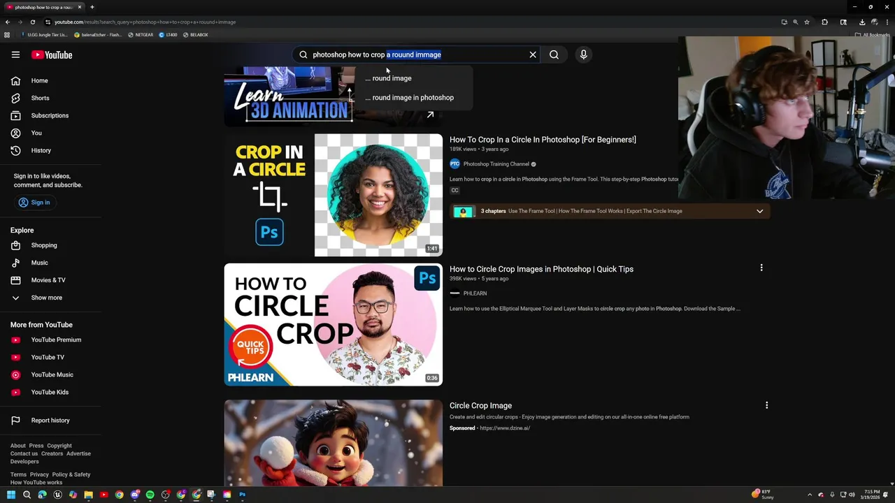
Task: Click the Learn 3D Animation thumbnail
Action: (x=289, y=96)
